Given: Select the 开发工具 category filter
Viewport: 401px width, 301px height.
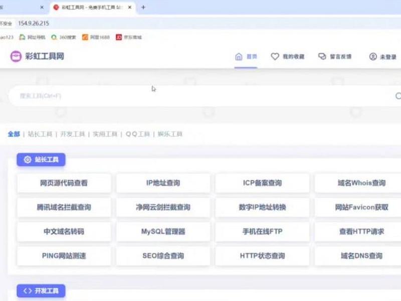Looking at the screenshot, I should click(72, 134).
